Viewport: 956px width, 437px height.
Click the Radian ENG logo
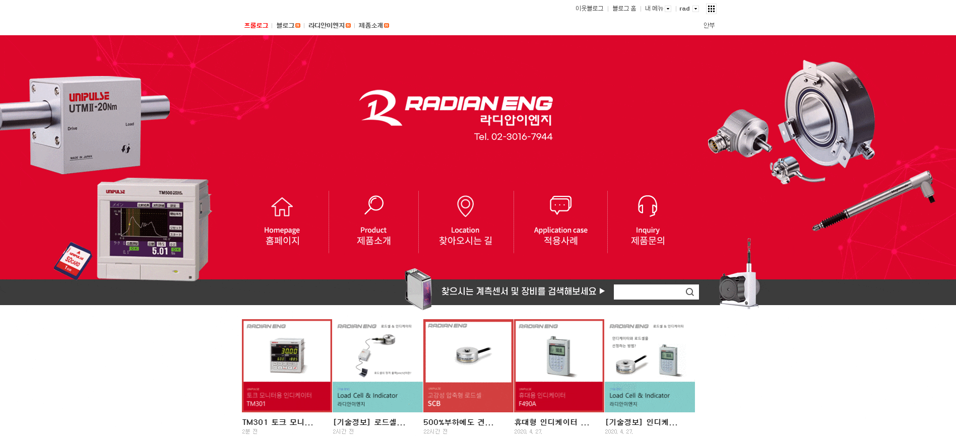coord(456,108)
